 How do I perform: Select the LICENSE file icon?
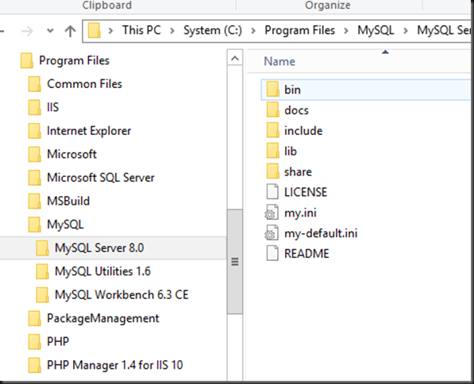click(272, 192)
